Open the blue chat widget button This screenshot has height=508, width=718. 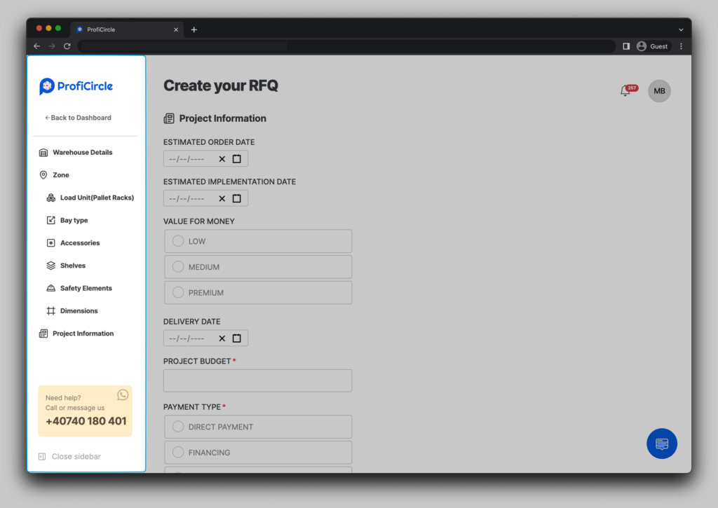pos(662,444)
